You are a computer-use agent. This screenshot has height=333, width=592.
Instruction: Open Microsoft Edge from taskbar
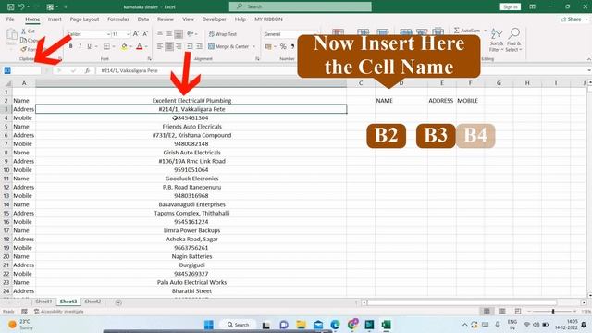(x=335, y=325)
